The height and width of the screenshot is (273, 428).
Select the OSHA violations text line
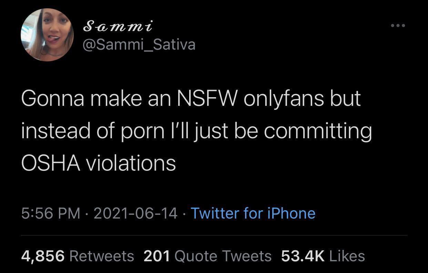click(x=99, y=162)
